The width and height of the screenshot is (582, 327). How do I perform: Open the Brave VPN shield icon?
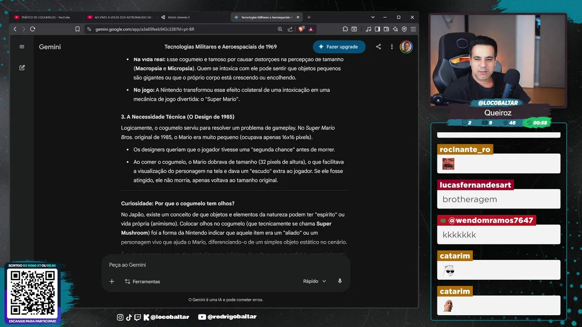coord(404,29)
